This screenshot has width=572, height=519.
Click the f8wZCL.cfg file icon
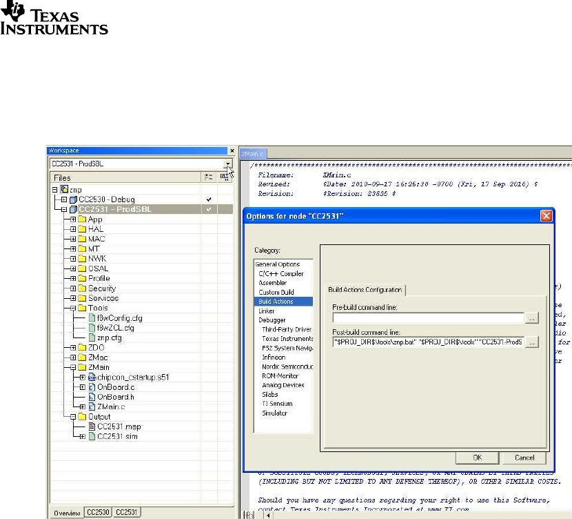[92, 328]
